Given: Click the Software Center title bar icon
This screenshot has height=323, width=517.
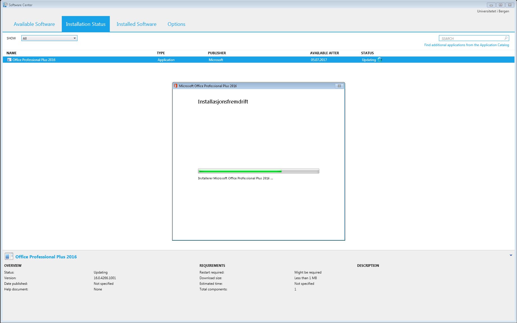Looking at the screenshot, I should point(5,5).
